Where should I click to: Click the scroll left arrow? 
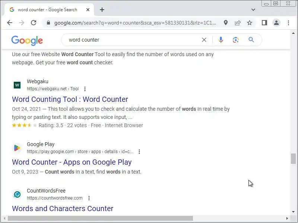point(4,218)
